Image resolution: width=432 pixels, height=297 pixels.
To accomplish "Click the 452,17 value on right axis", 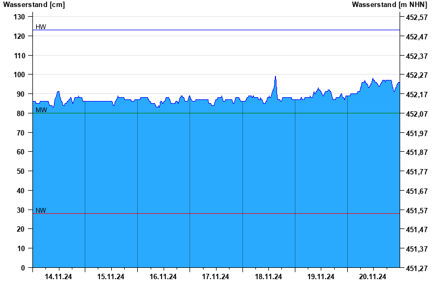I will pyautogui.click(x=417, y=94).
